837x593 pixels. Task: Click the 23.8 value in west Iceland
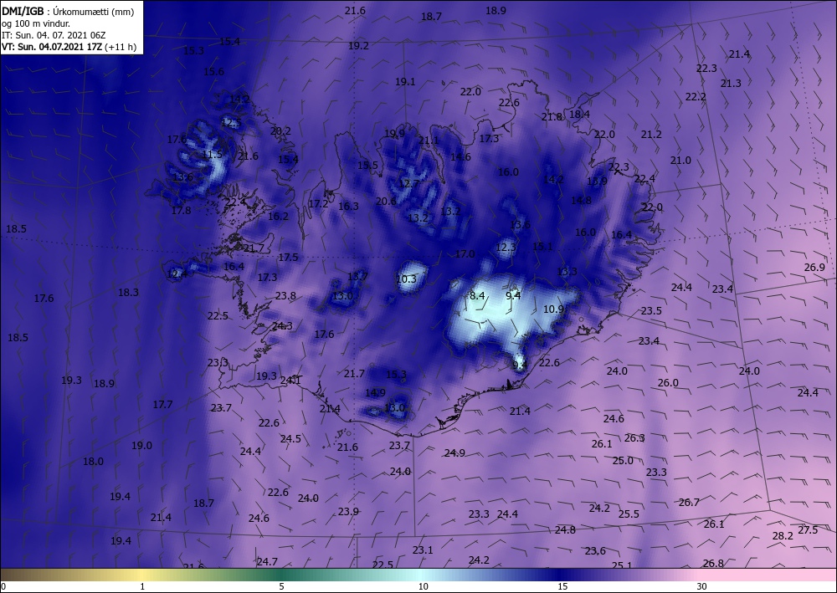(285, 295)
